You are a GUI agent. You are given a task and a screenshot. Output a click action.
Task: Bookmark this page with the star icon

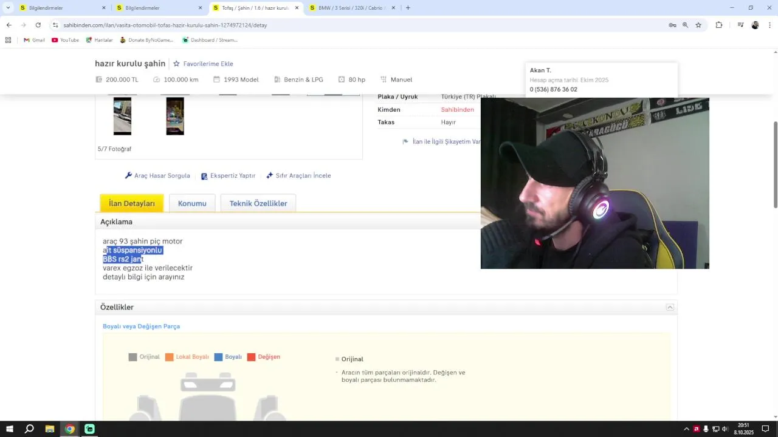coord(698,25)
